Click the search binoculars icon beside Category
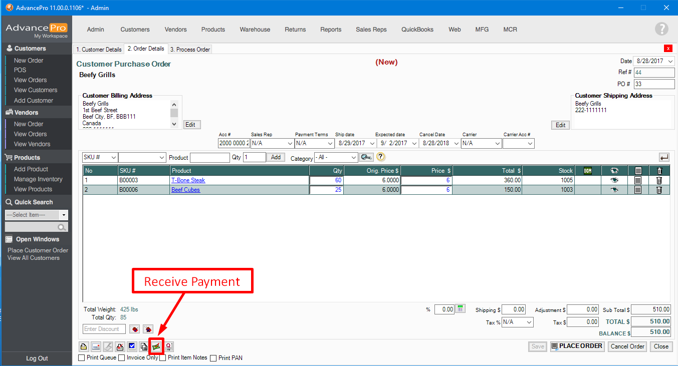The image size is (678, 366). (366, 157)
